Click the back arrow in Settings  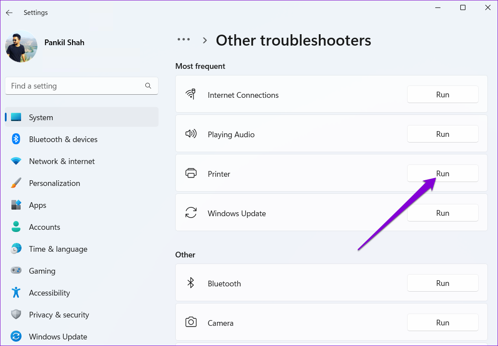(x=9, y=13)
